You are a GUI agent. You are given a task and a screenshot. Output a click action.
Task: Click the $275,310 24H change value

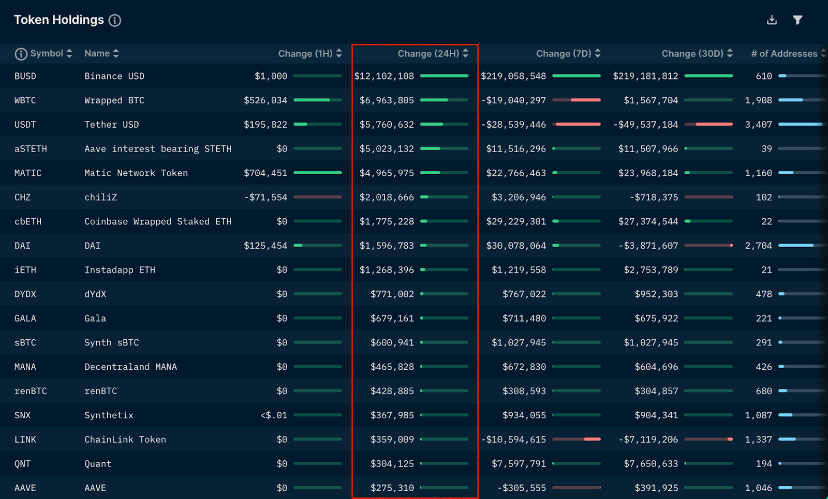pos(392,488)
